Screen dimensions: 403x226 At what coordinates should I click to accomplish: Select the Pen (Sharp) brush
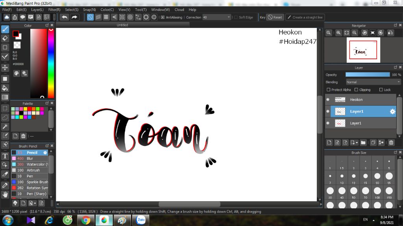30,194
